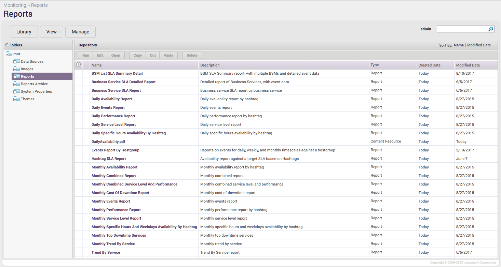Click the root folder icon
The width and height of the screenshot is (501, 267).
click(x=10, y=54)
